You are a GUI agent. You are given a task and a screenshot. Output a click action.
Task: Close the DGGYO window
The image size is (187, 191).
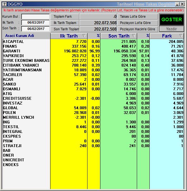(182, 4)
